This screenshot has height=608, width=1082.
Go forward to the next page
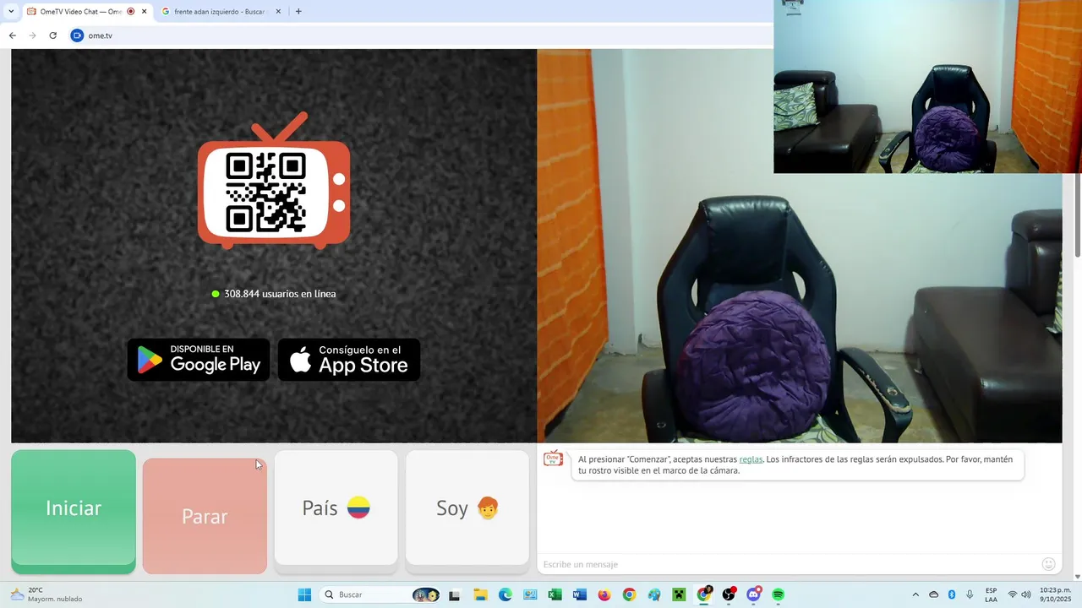(x=33, y=35)
